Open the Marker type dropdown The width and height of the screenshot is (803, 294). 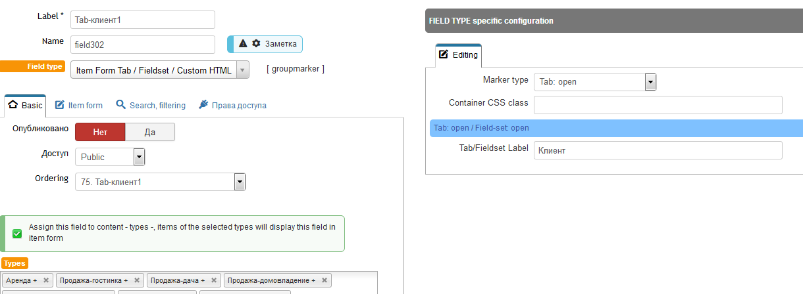coord(595,82)
